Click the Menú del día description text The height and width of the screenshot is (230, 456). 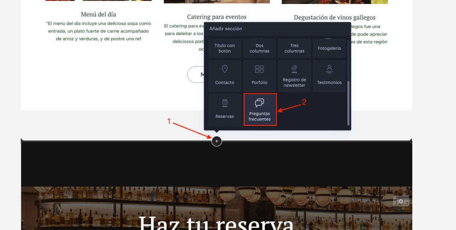98,31
